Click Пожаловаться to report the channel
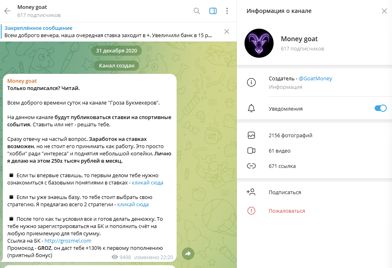 [x=287, y=211]
